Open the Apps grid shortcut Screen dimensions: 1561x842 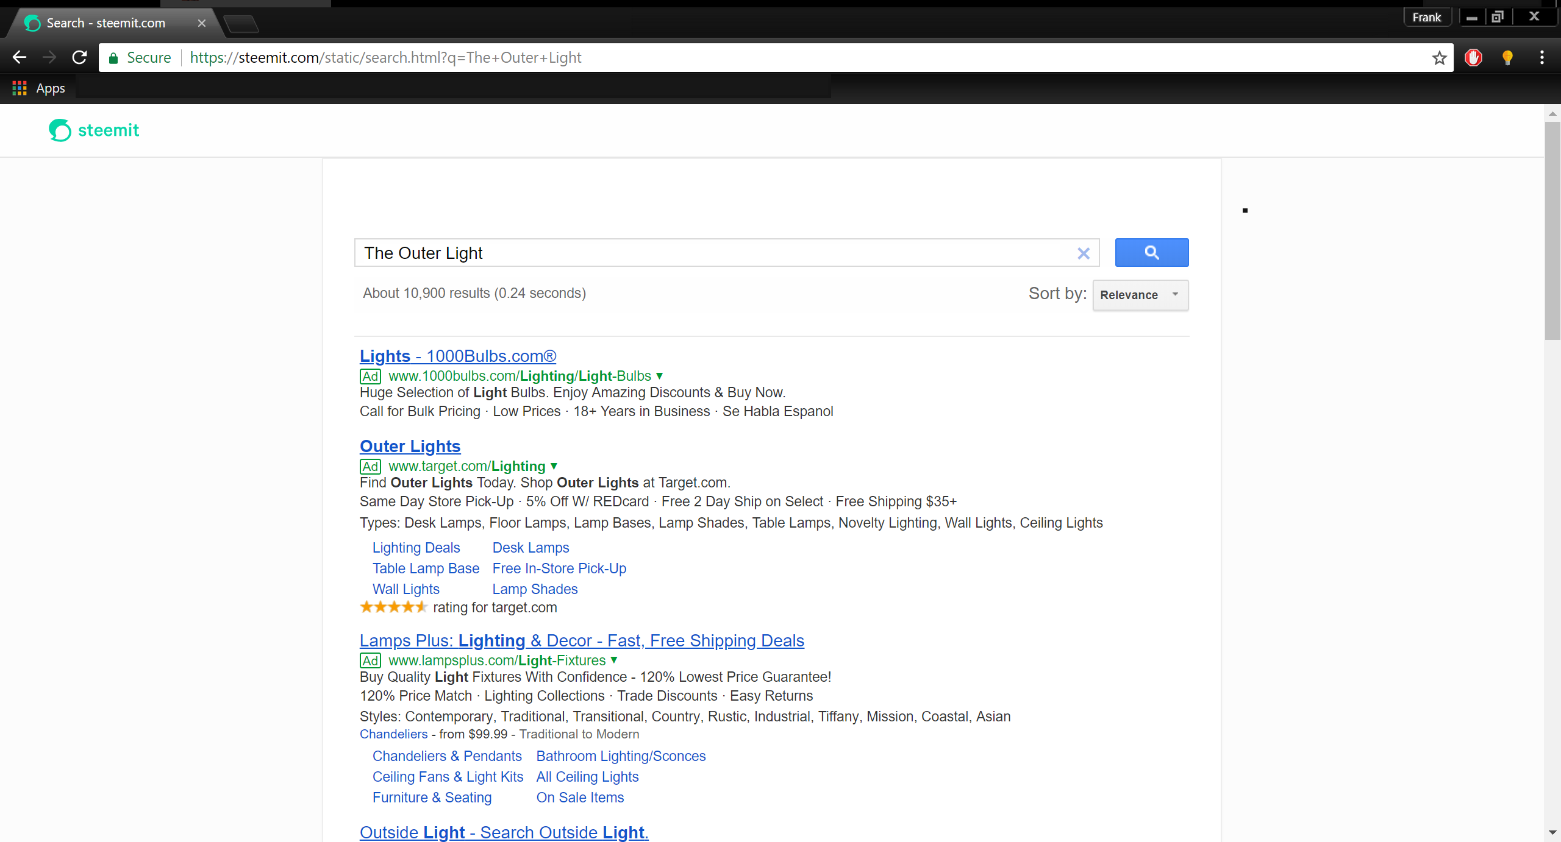(38, 88)
